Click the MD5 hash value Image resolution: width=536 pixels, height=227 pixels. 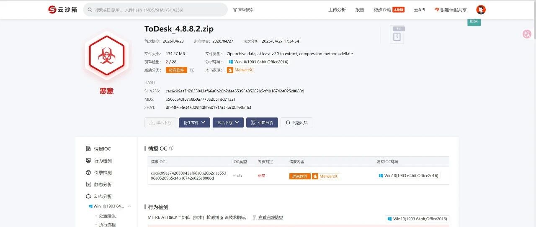tap(200, 99)
